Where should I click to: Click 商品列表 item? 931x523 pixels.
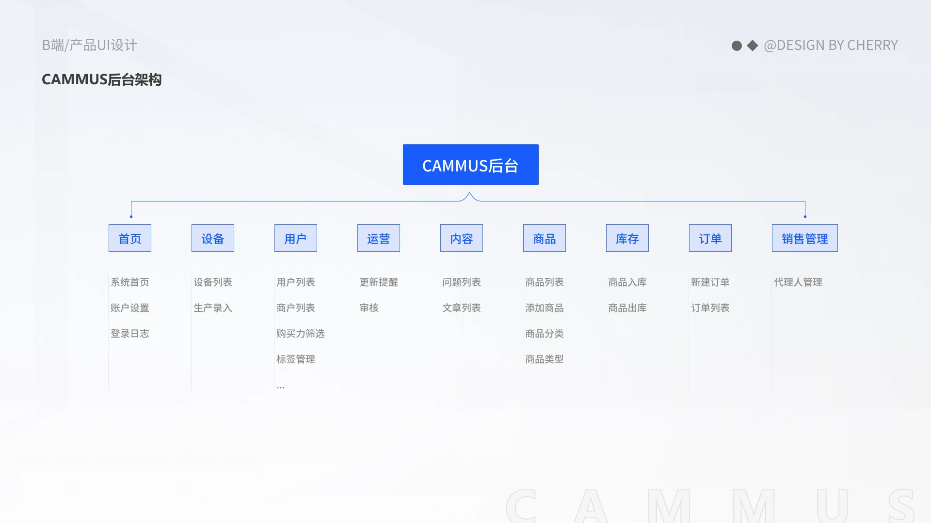pos(545,282)
